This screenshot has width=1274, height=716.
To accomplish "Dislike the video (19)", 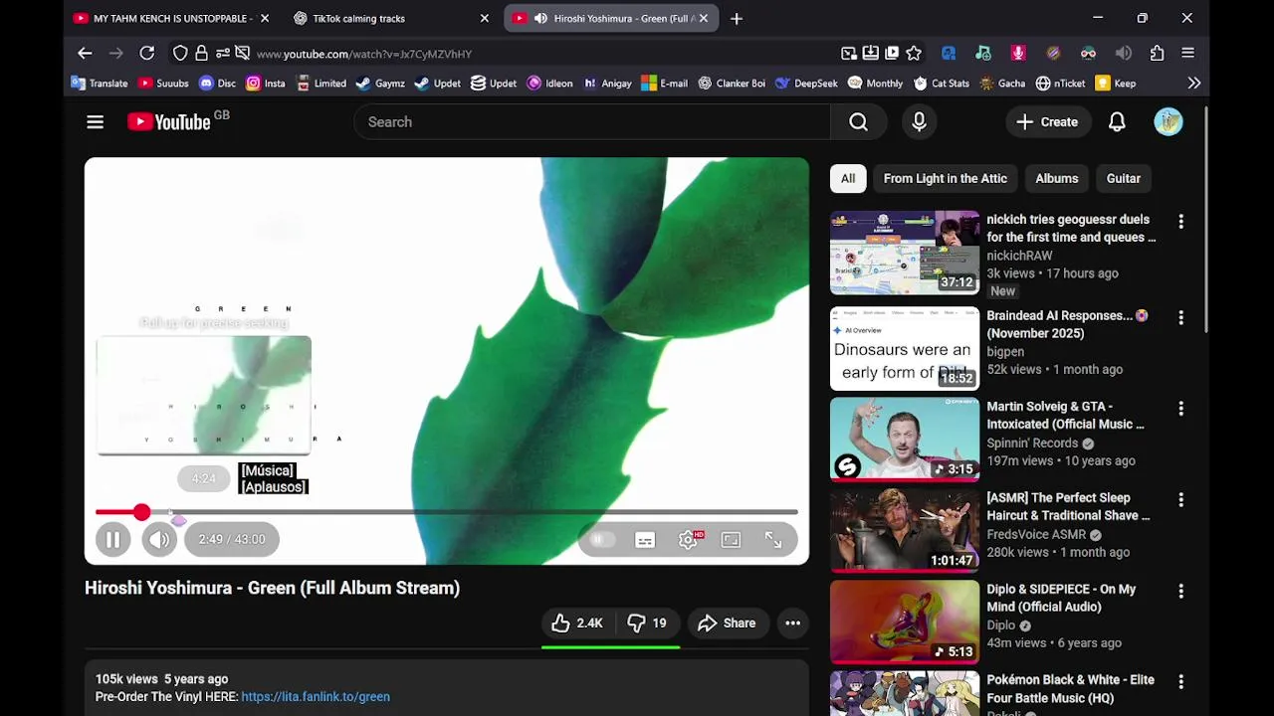I will click(x=646, y=623).
